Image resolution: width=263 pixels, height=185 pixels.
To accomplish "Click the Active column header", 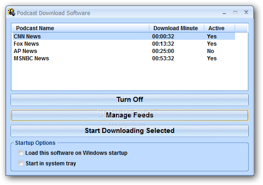I will click(219, 28).
